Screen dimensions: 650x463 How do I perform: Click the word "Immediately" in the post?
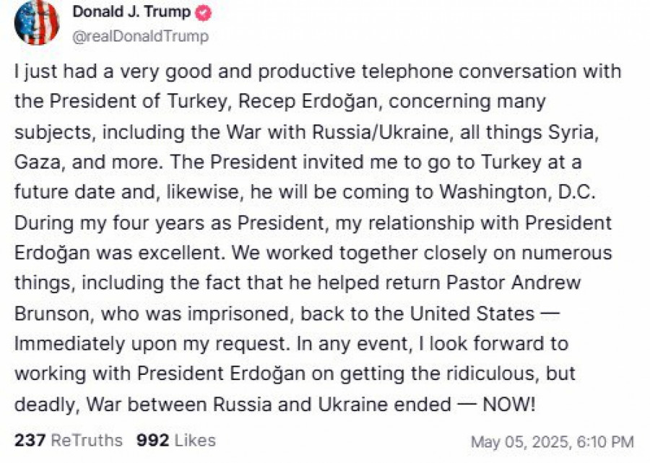pos(69,343)
